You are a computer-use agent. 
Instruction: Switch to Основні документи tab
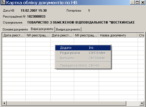coord(15,29)
